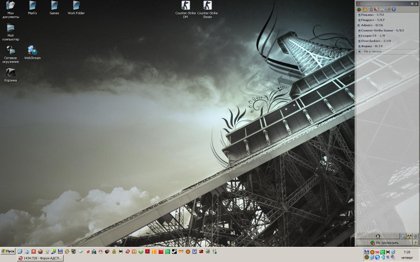Expand the Counter-Strike Gamer group
420x262 pixels.
[x=359, y=31]
